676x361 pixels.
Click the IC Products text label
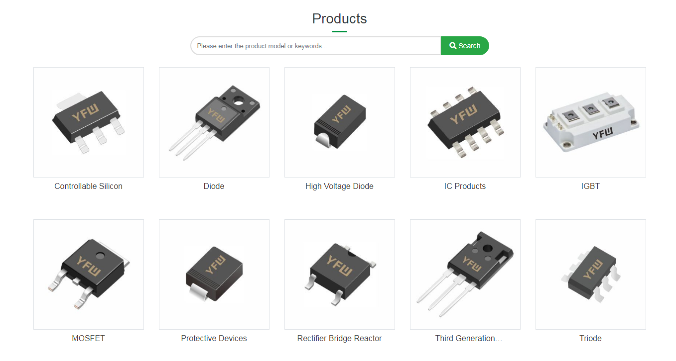pyautogui.click(x=465, y=186)
